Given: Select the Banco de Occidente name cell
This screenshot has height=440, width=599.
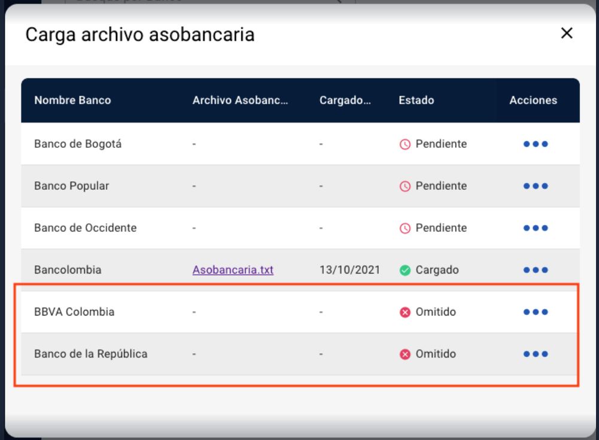Looking at the screenshot, I should pos(85,228).
